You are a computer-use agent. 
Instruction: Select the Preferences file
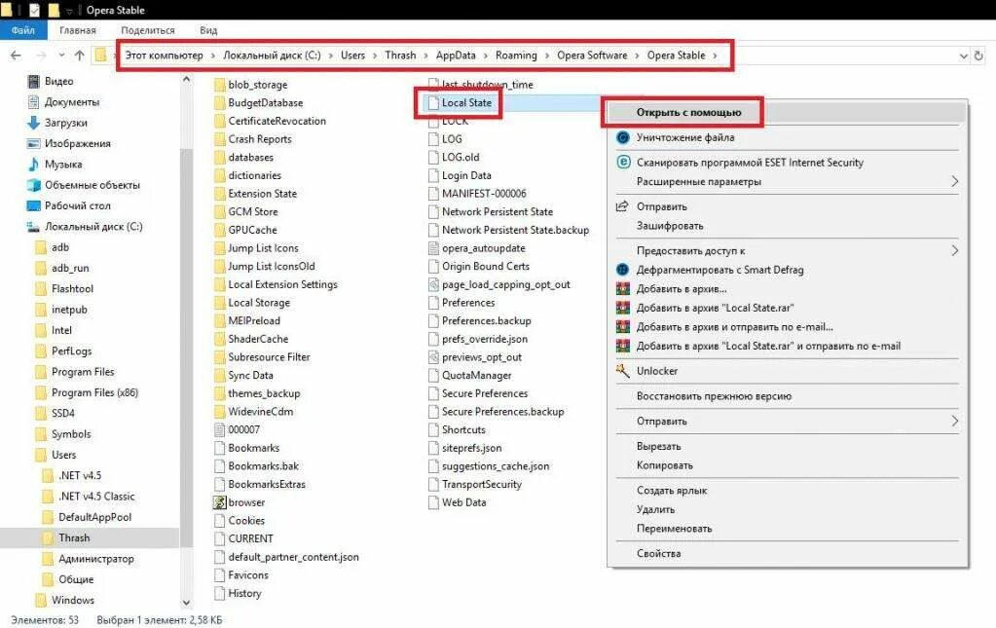467,303
